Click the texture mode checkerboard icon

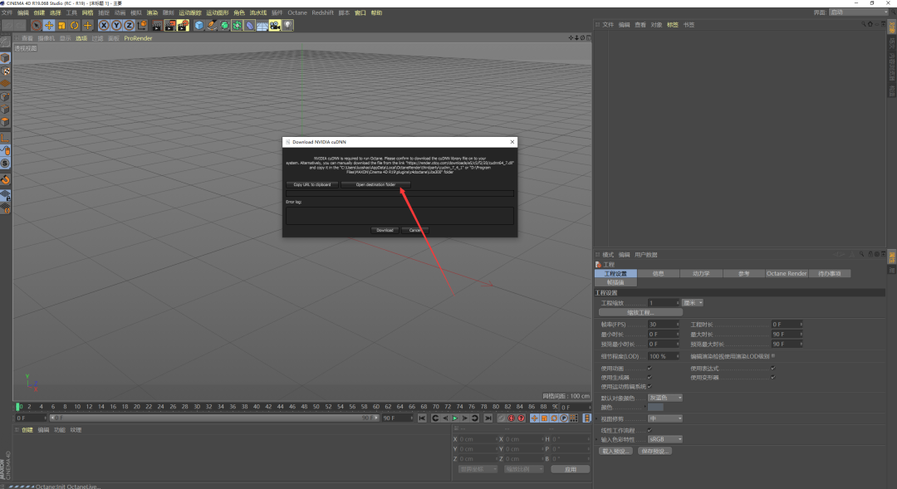click(5, 71)
